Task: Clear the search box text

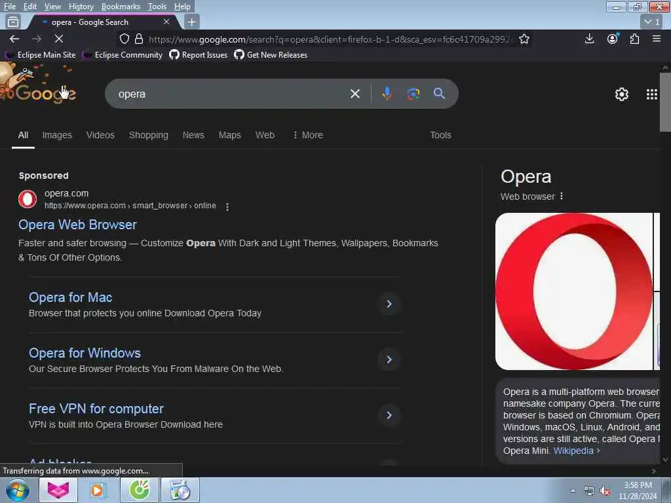Action: coord(355,94)
